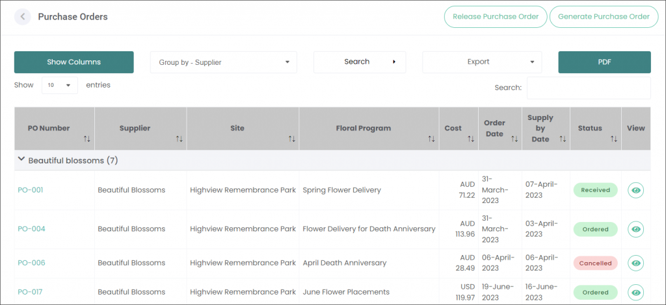Sort by the Site column arrows

coord(291,139)
